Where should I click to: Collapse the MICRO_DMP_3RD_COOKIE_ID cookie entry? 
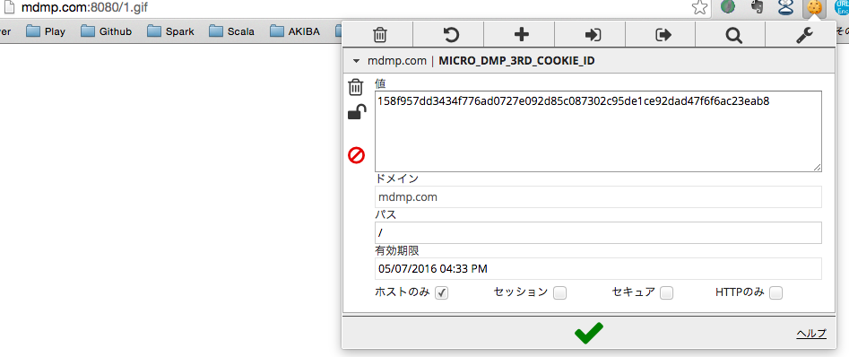click(x=356, y=61)
